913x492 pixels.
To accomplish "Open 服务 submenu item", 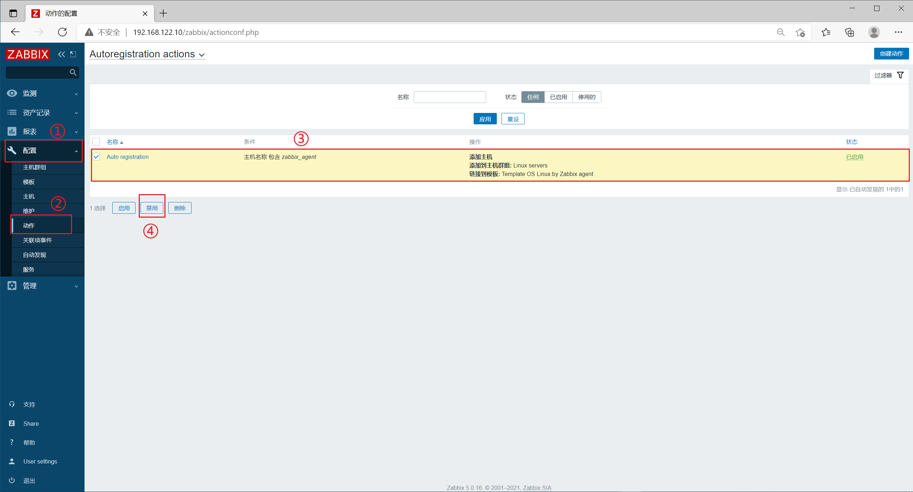I will [x=48, y=269].
